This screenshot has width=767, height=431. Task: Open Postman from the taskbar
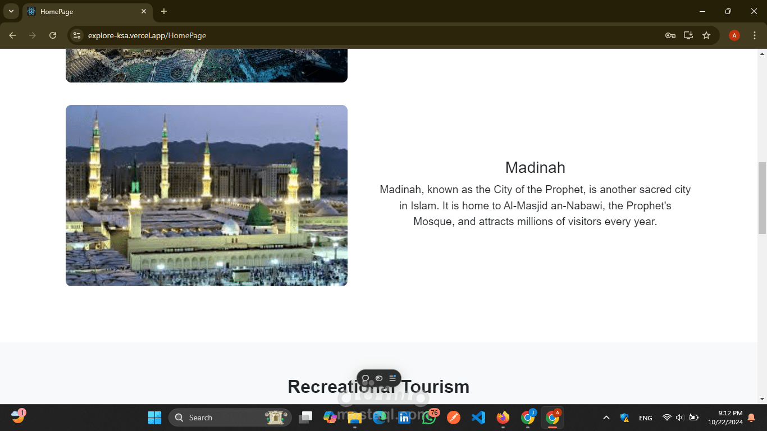tap(454, 418)
